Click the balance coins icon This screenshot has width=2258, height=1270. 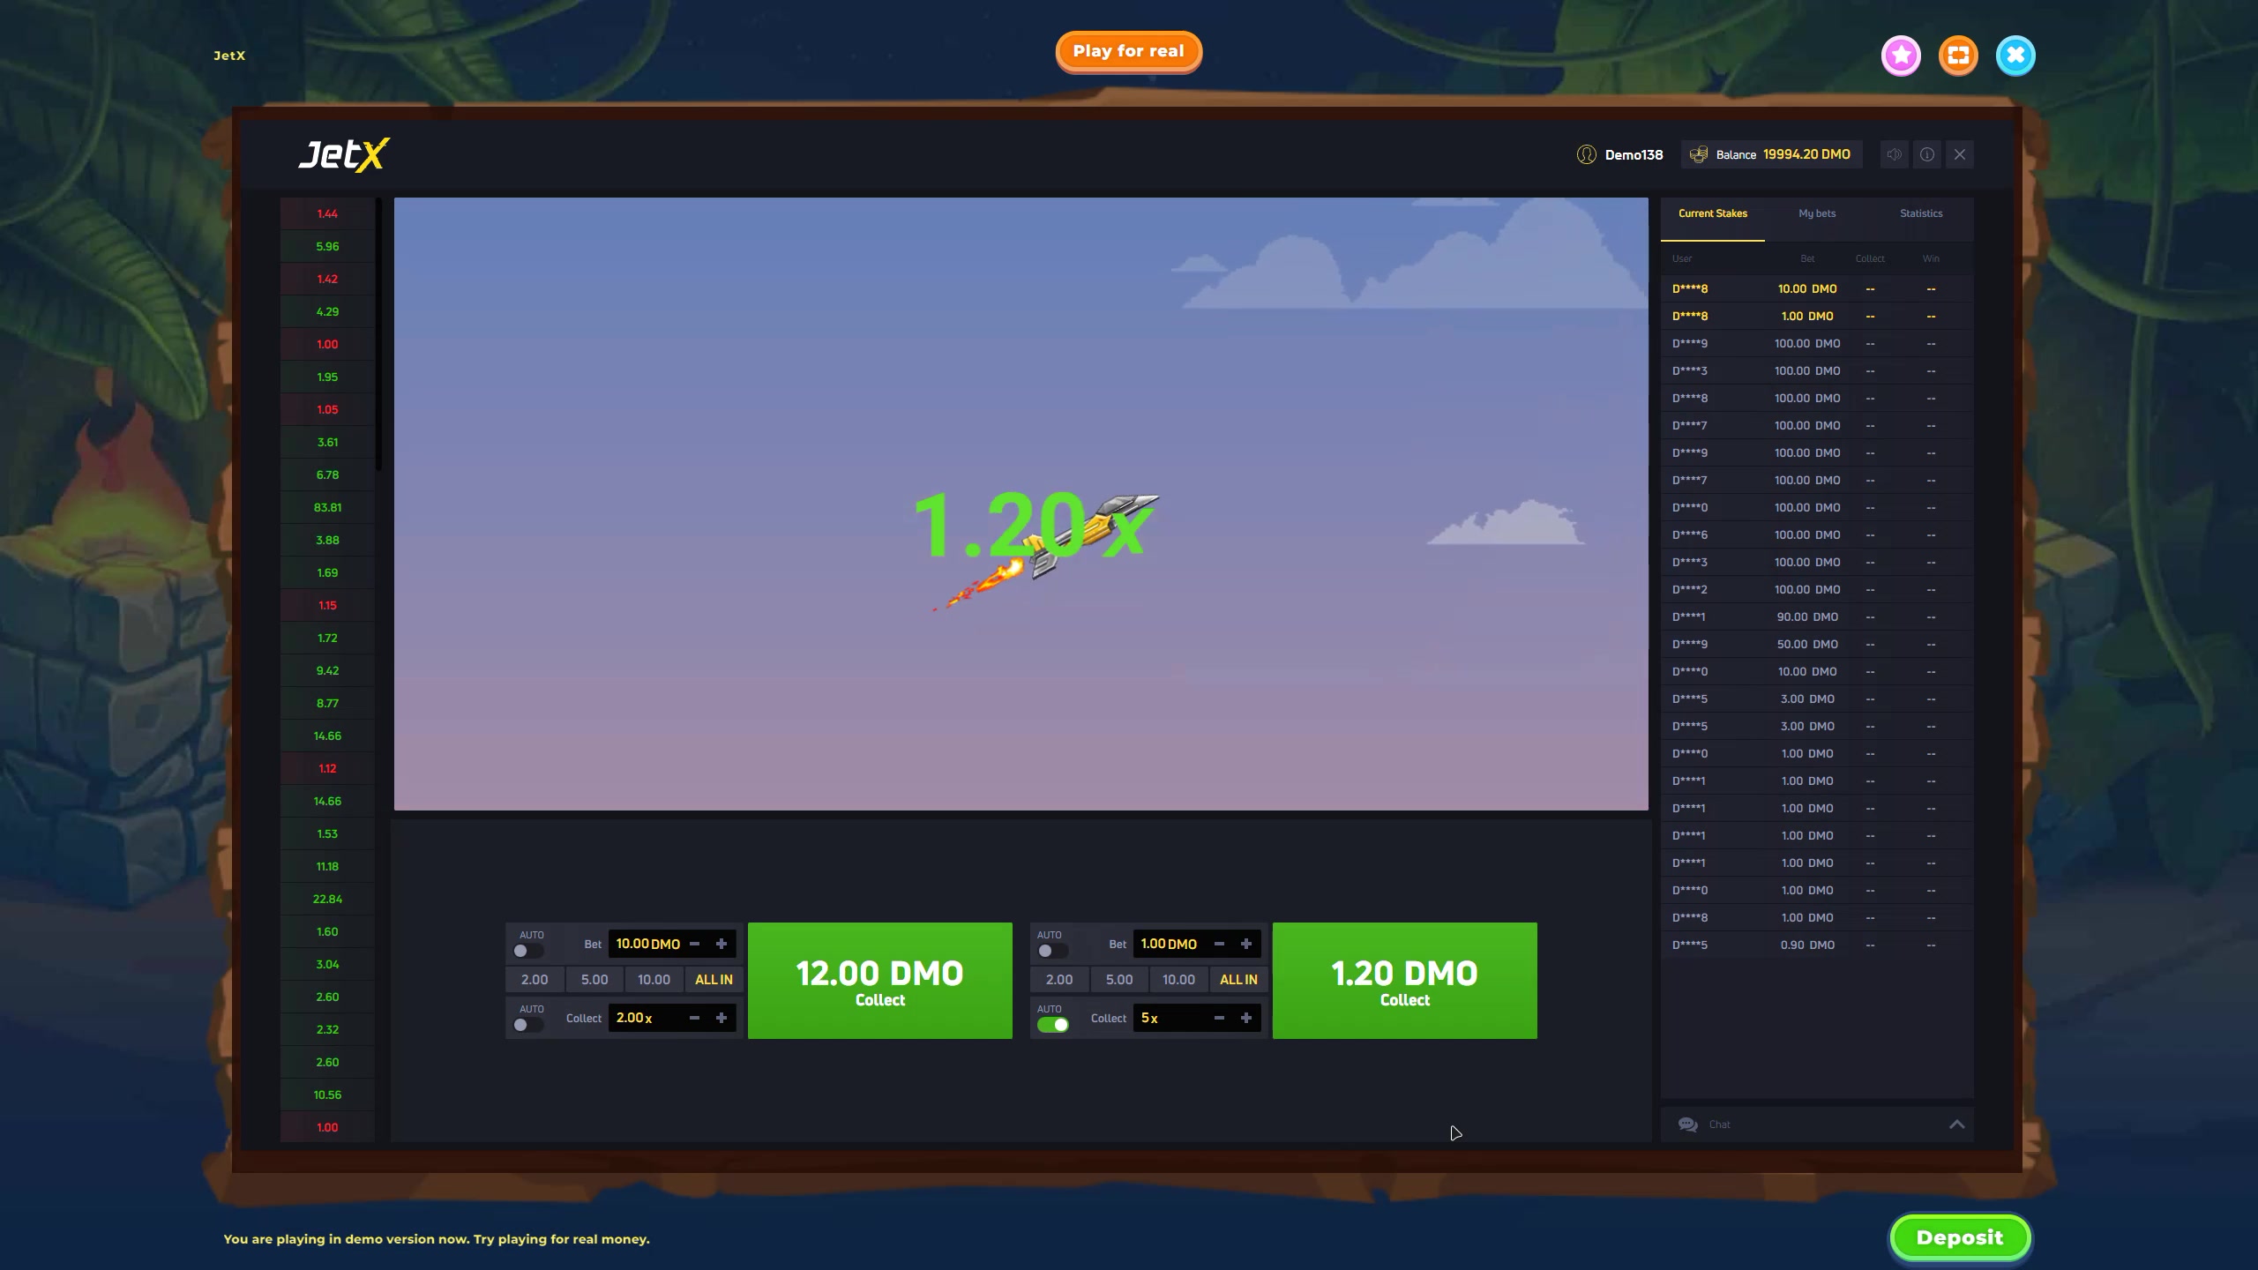1698,154
